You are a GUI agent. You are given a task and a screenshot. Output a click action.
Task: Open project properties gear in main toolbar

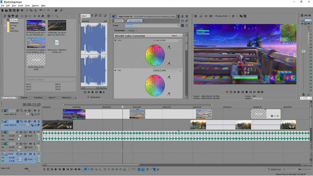(x=22, y=10)
